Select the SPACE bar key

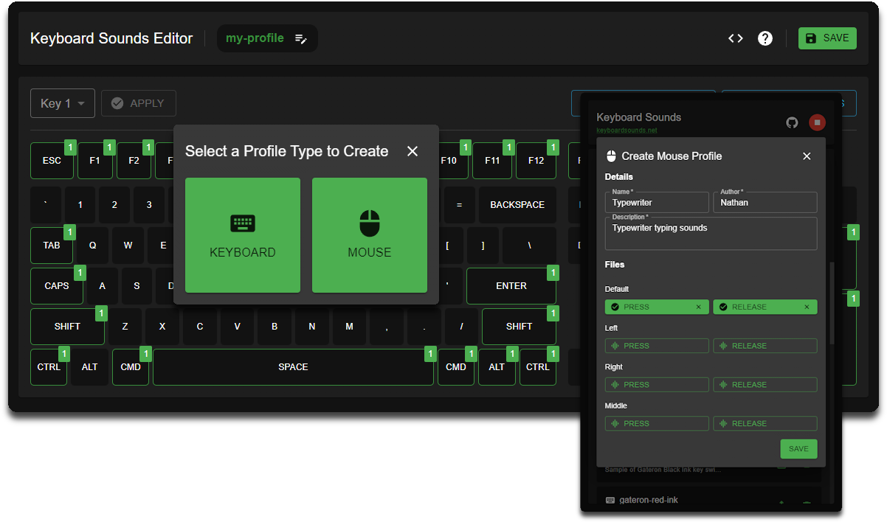coord(293,367)
